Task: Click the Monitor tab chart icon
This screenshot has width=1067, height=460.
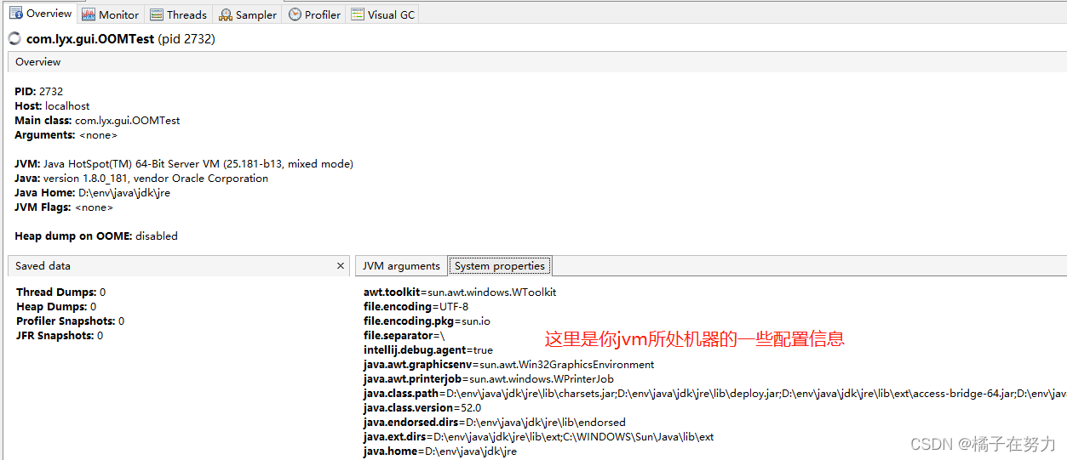Action: click(x=89, y=14)
